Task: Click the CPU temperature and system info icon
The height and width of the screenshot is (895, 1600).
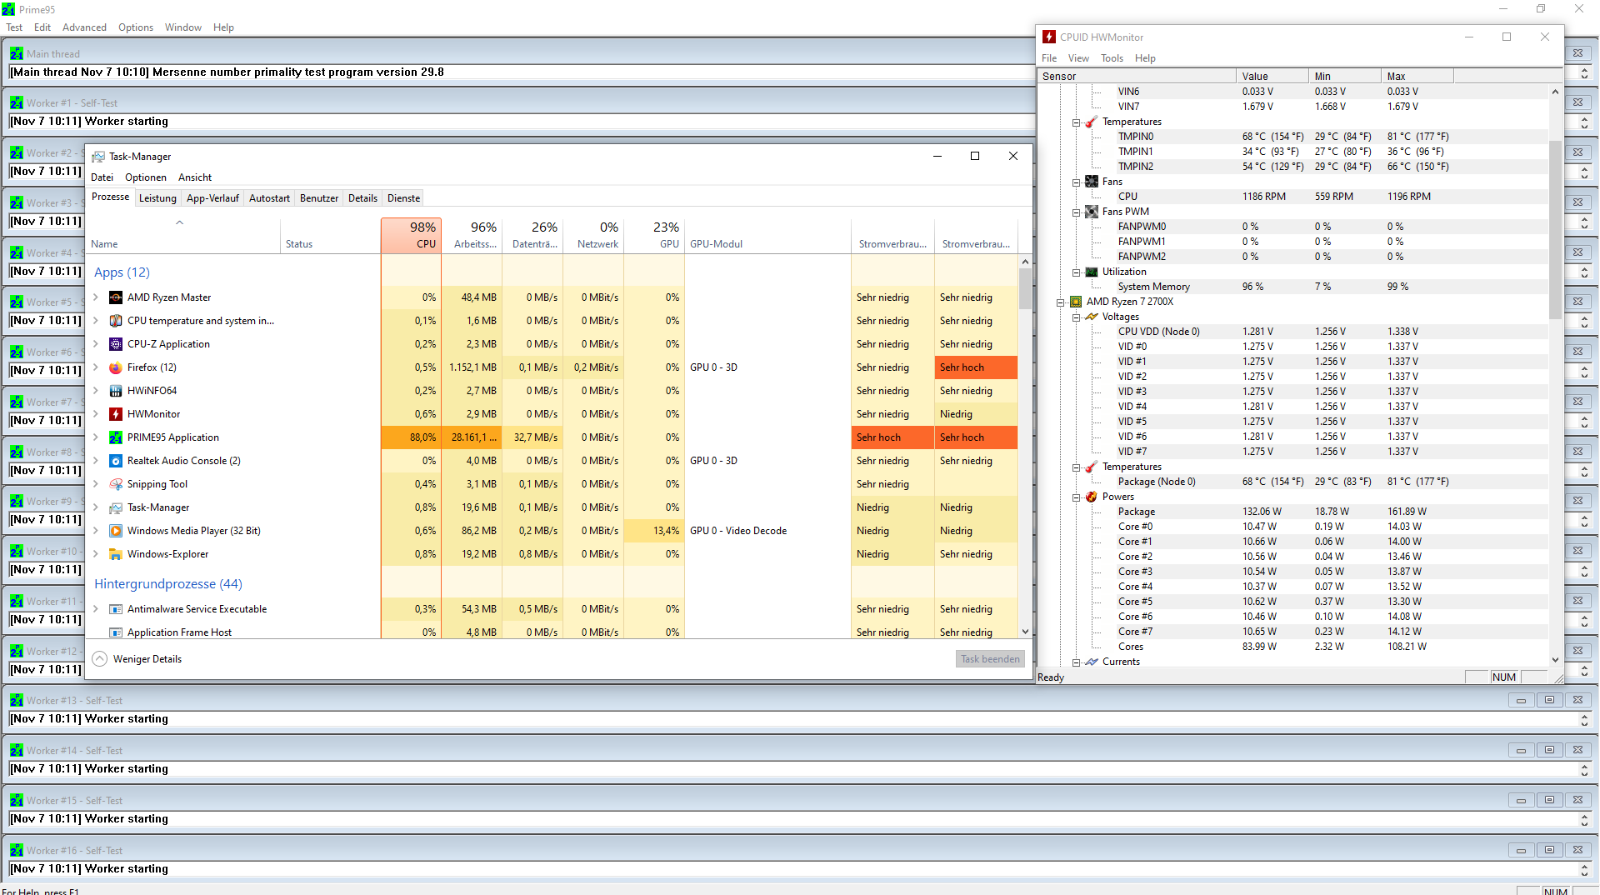Action: (x=116, y=321)
